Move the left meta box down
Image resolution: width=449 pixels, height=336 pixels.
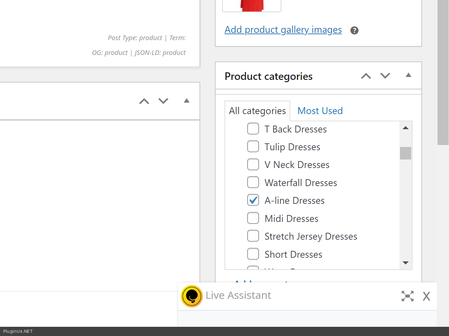(x=163, y=101)
